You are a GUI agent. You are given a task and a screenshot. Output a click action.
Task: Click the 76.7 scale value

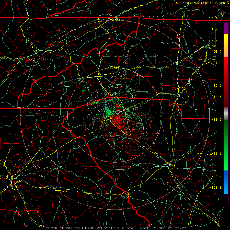tap(217, 51)
